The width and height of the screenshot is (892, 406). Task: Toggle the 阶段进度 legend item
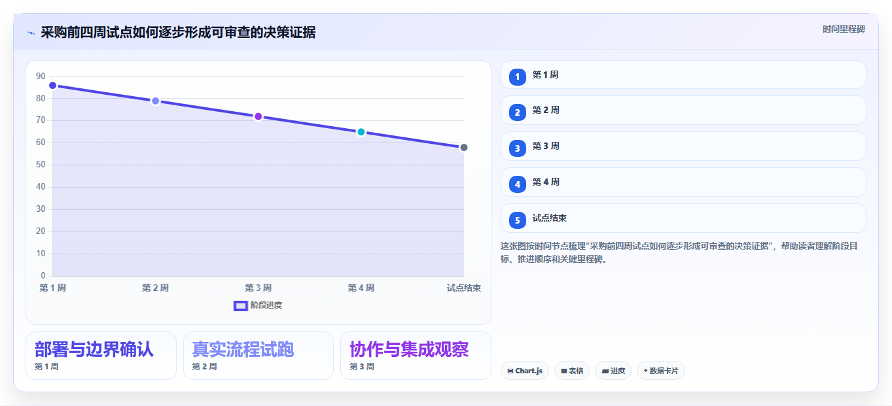click(258, 305)
